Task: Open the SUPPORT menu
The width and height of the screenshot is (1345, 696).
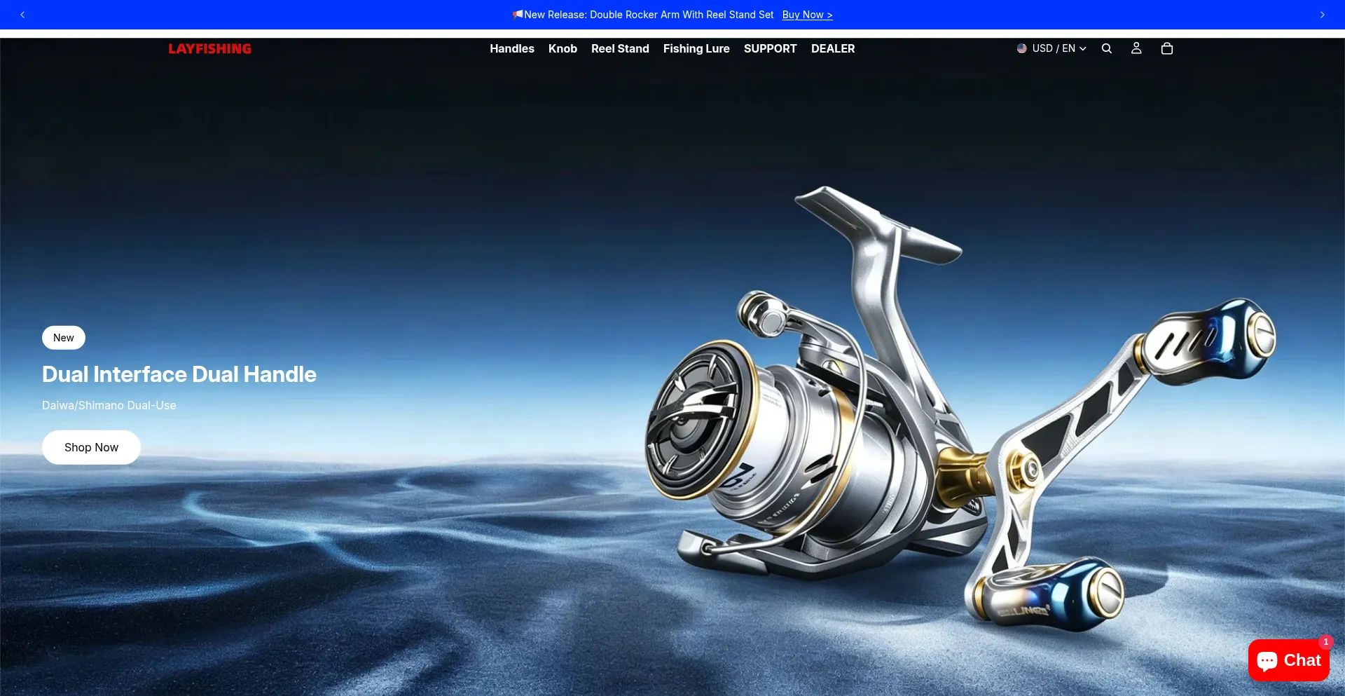Action: click(x=771, y=48)
